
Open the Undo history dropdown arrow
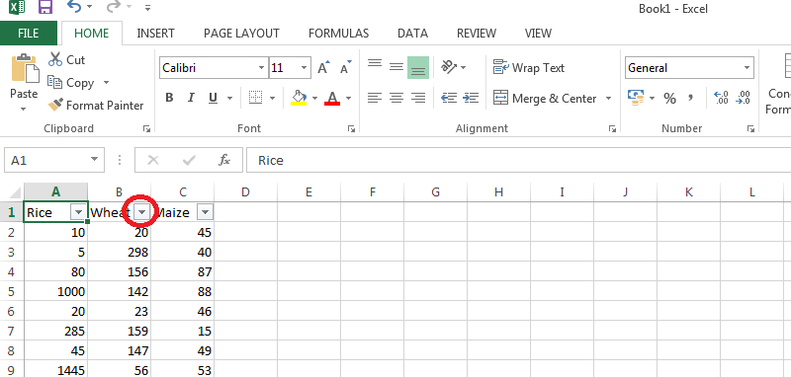[x=89, y=7]
